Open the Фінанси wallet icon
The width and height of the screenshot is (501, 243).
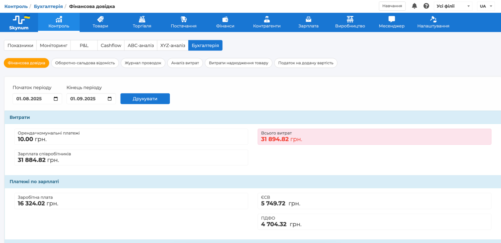225,19
